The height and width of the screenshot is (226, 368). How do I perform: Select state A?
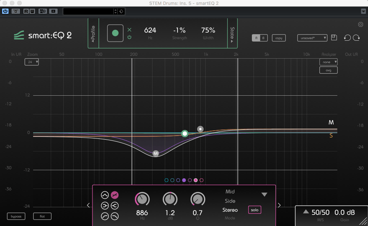pos(256,38)
